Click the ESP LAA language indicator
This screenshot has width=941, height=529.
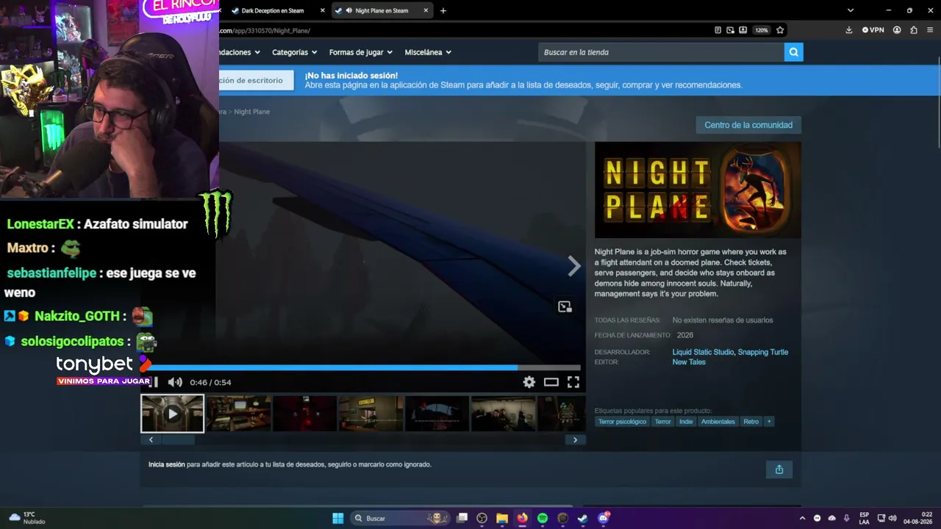click(x=865, y=518)
